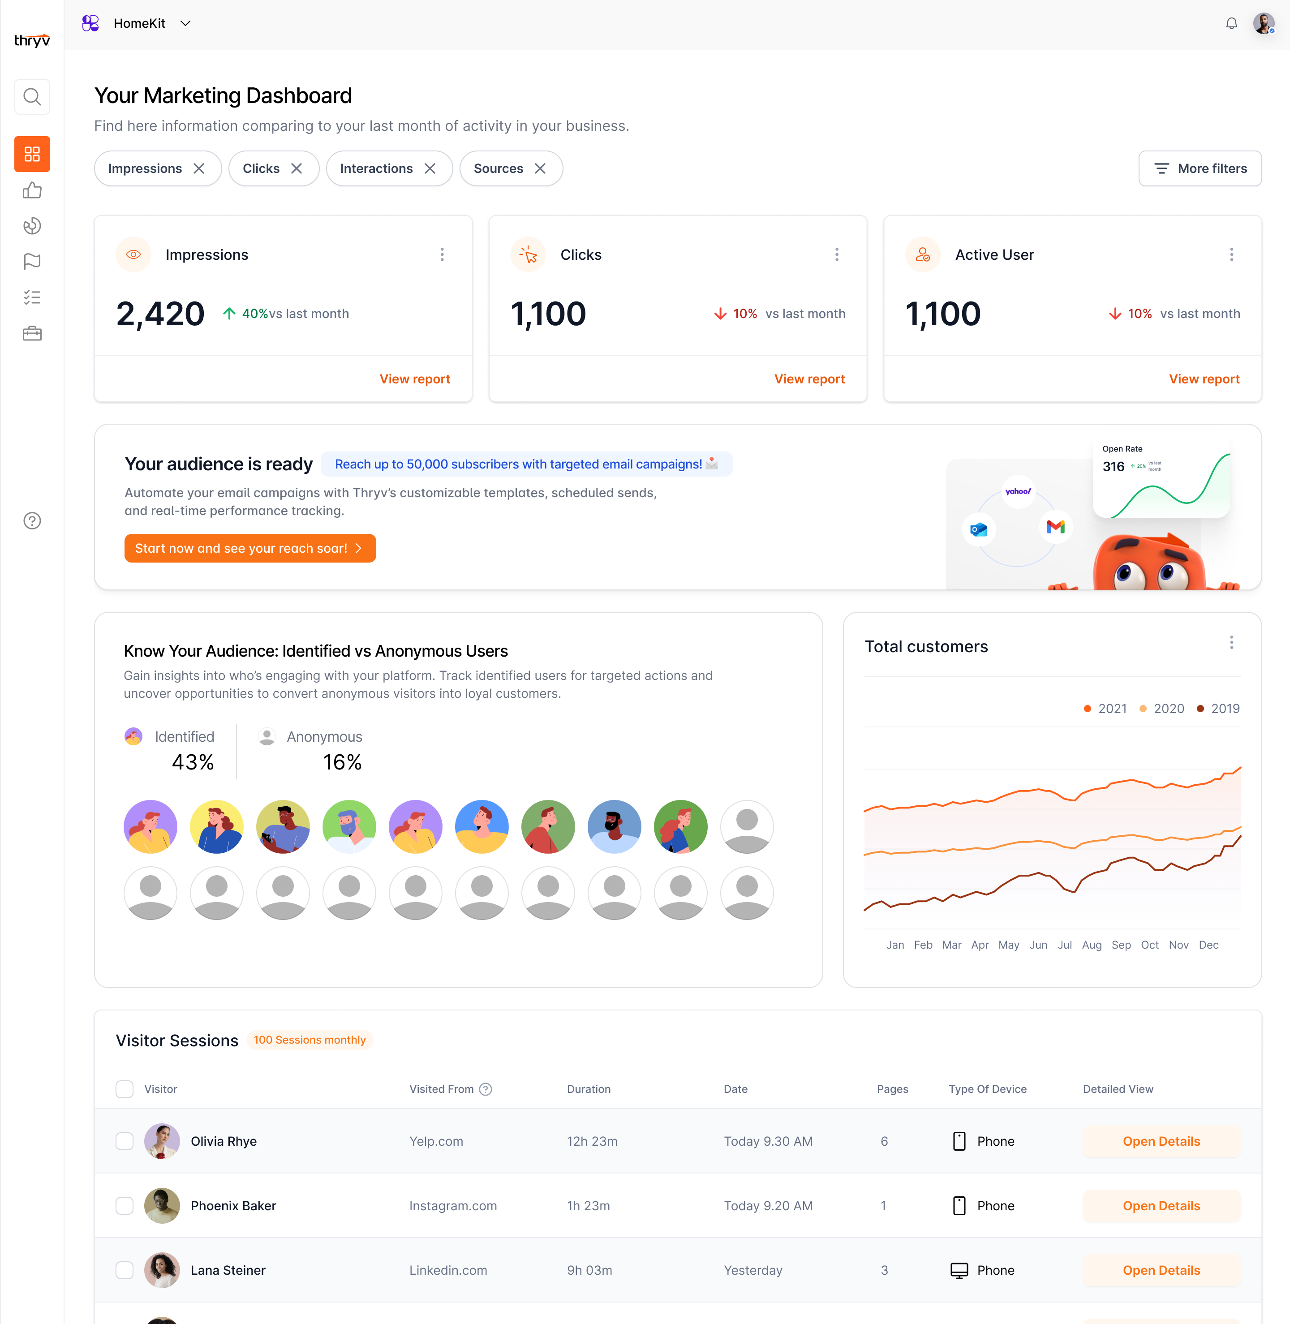Open Details for Olivia Rhye
Viewport: 1290px width, 1324px height.
1161,1141
